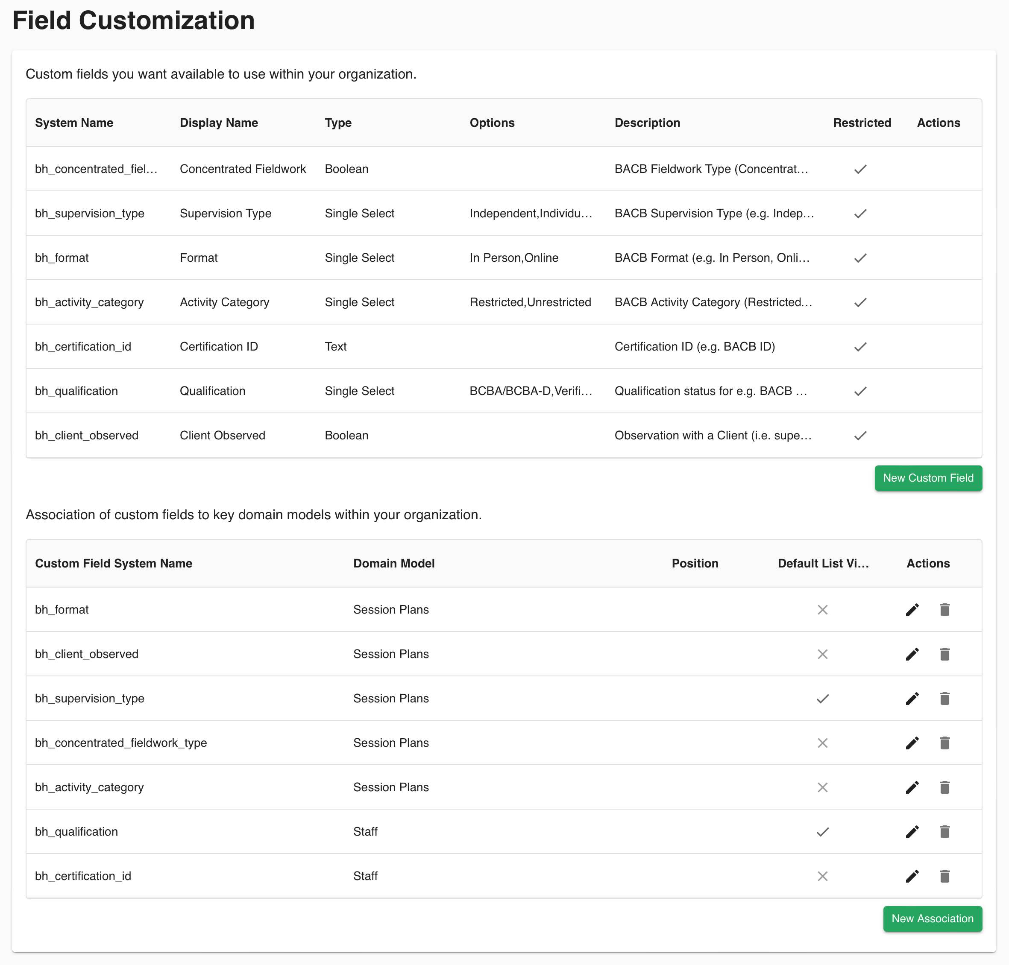Screen dimensions: 1009x965
Task: Click default list view X for bh_certification_id
Action: point(822,876)
